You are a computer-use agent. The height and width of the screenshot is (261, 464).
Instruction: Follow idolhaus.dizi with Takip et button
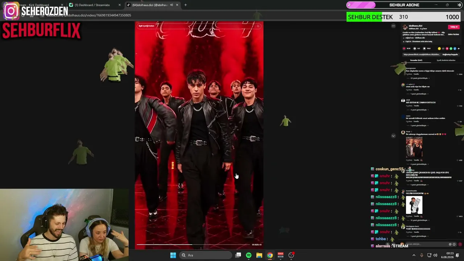453,27
